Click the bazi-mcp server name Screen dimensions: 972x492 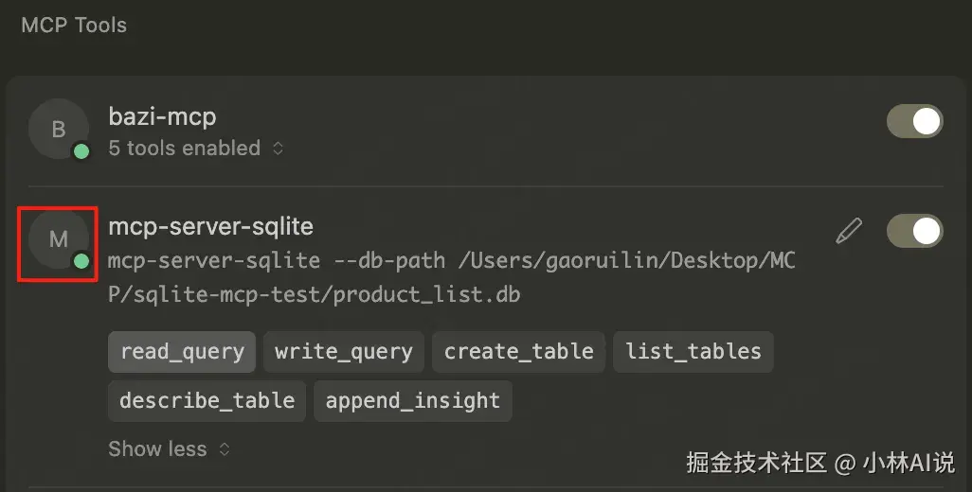click(163, 117)
